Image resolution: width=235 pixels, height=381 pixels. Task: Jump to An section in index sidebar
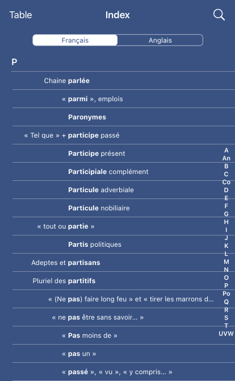click(226, 158)
